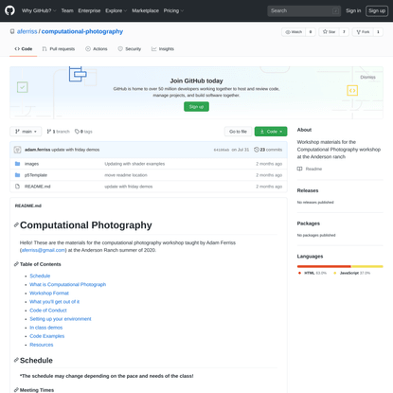Click the green Sign up banner button
Screen dimensions: 393x393
[196, 107]
